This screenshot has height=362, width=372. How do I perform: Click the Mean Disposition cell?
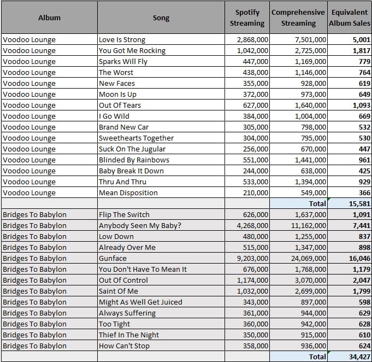tap(161, 192)
